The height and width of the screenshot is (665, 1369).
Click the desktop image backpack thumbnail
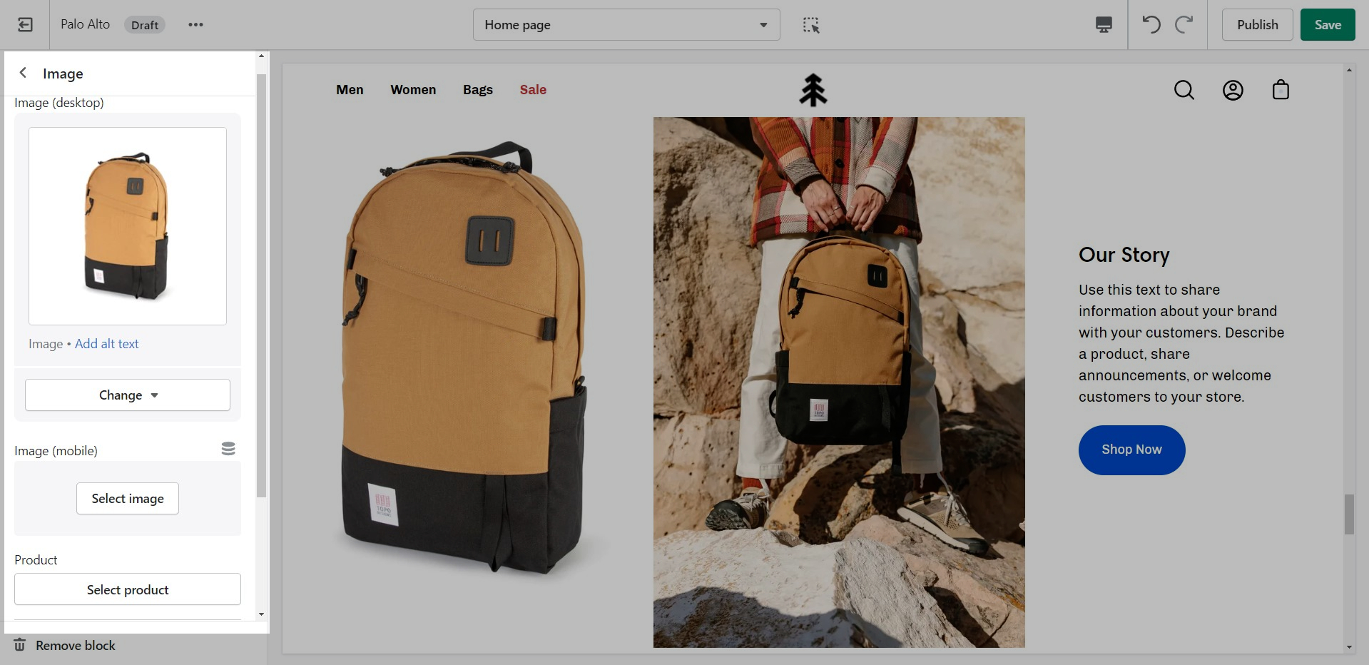coord(128,226)
